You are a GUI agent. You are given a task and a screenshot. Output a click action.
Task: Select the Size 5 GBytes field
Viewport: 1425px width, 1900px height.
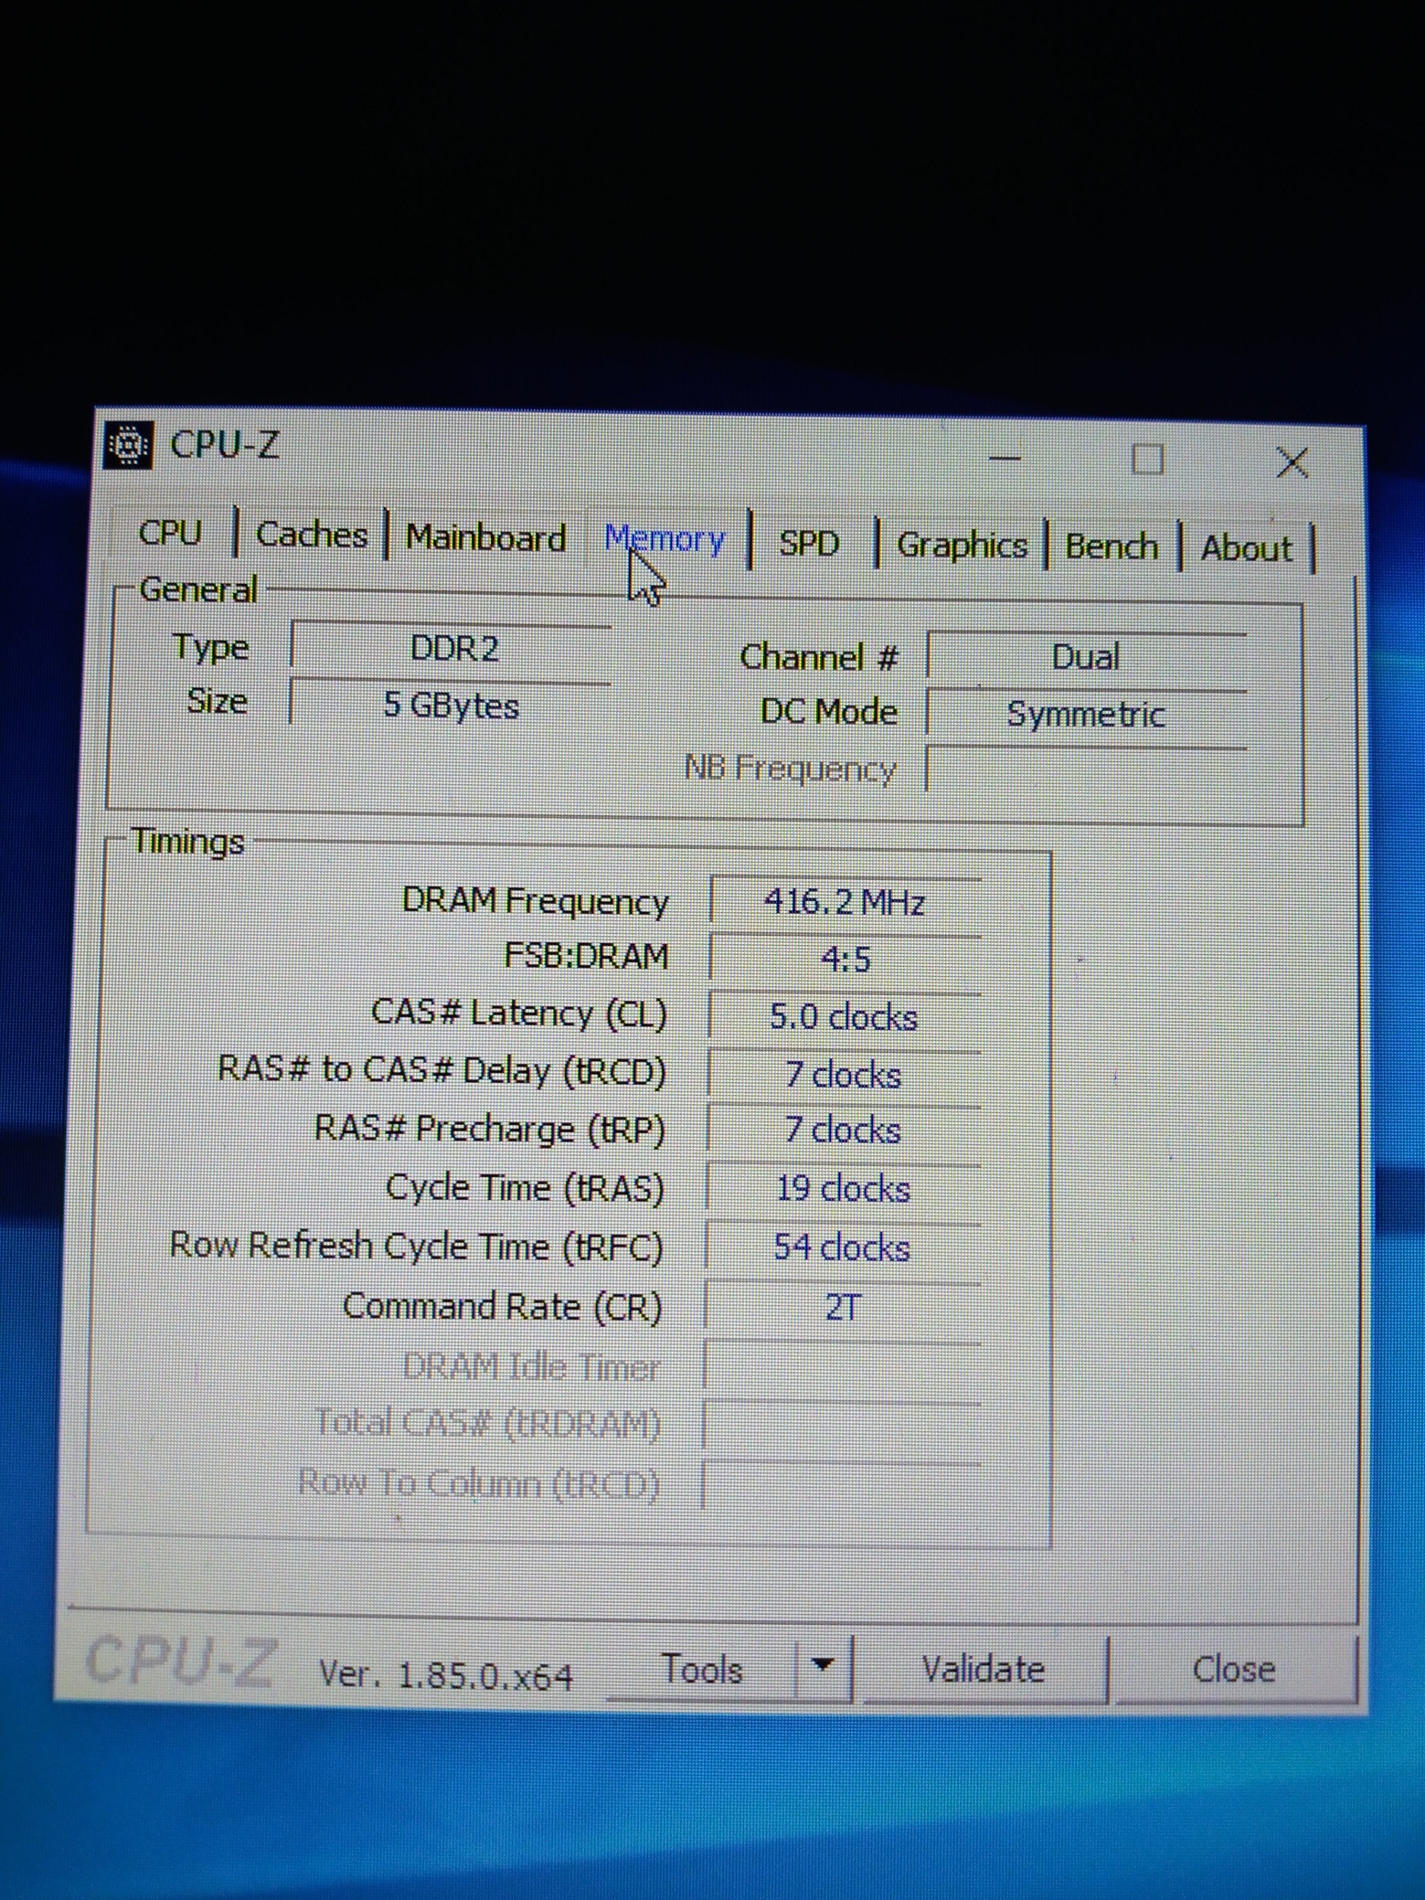[451, 706]
